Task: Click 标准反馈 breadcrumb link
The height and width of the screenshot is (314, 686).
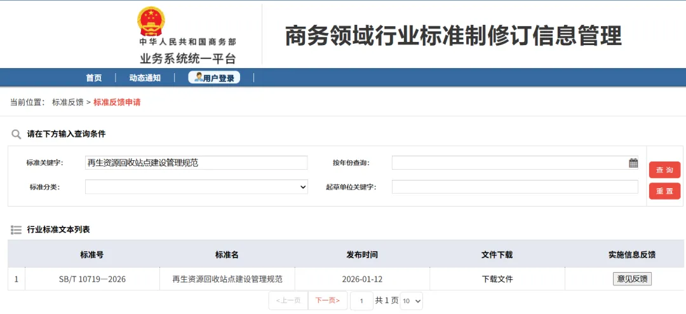Action: [x=67, y=102]
